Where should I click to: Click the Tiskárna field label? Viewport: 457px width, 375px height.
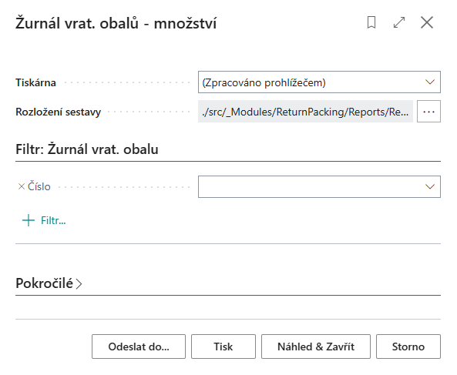(35, 82)
